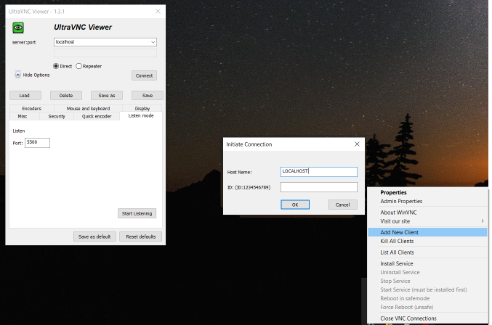Open the Mouse and keyboard tab
This screenshot has height=325, width=492.
tap(87, 108)
